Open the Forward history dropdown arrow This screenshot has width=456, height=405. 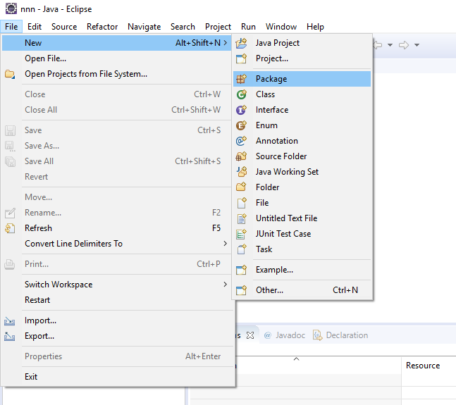[x=417, y=45]
